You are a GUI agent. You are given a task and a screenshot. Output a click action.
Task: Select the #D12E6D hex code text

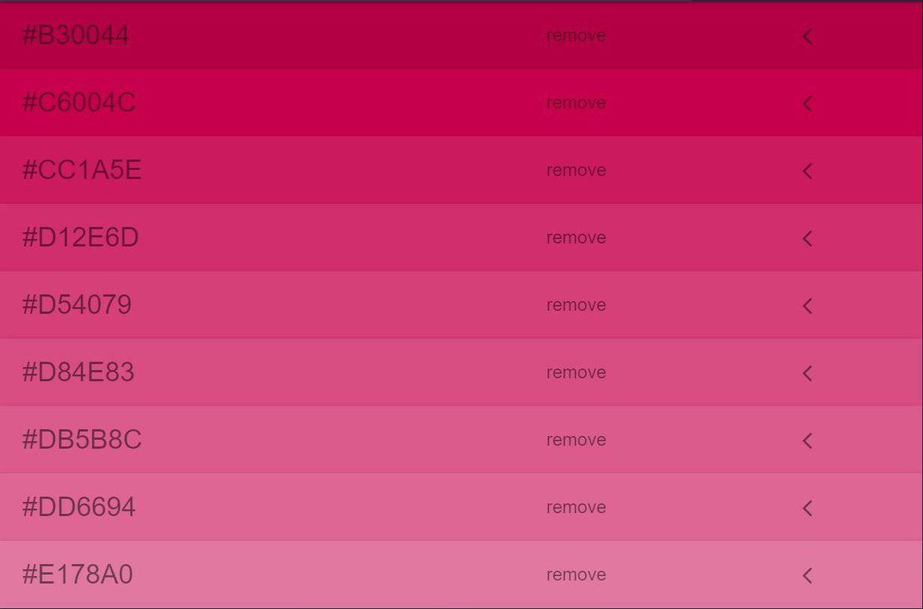[x=80, y=238]
